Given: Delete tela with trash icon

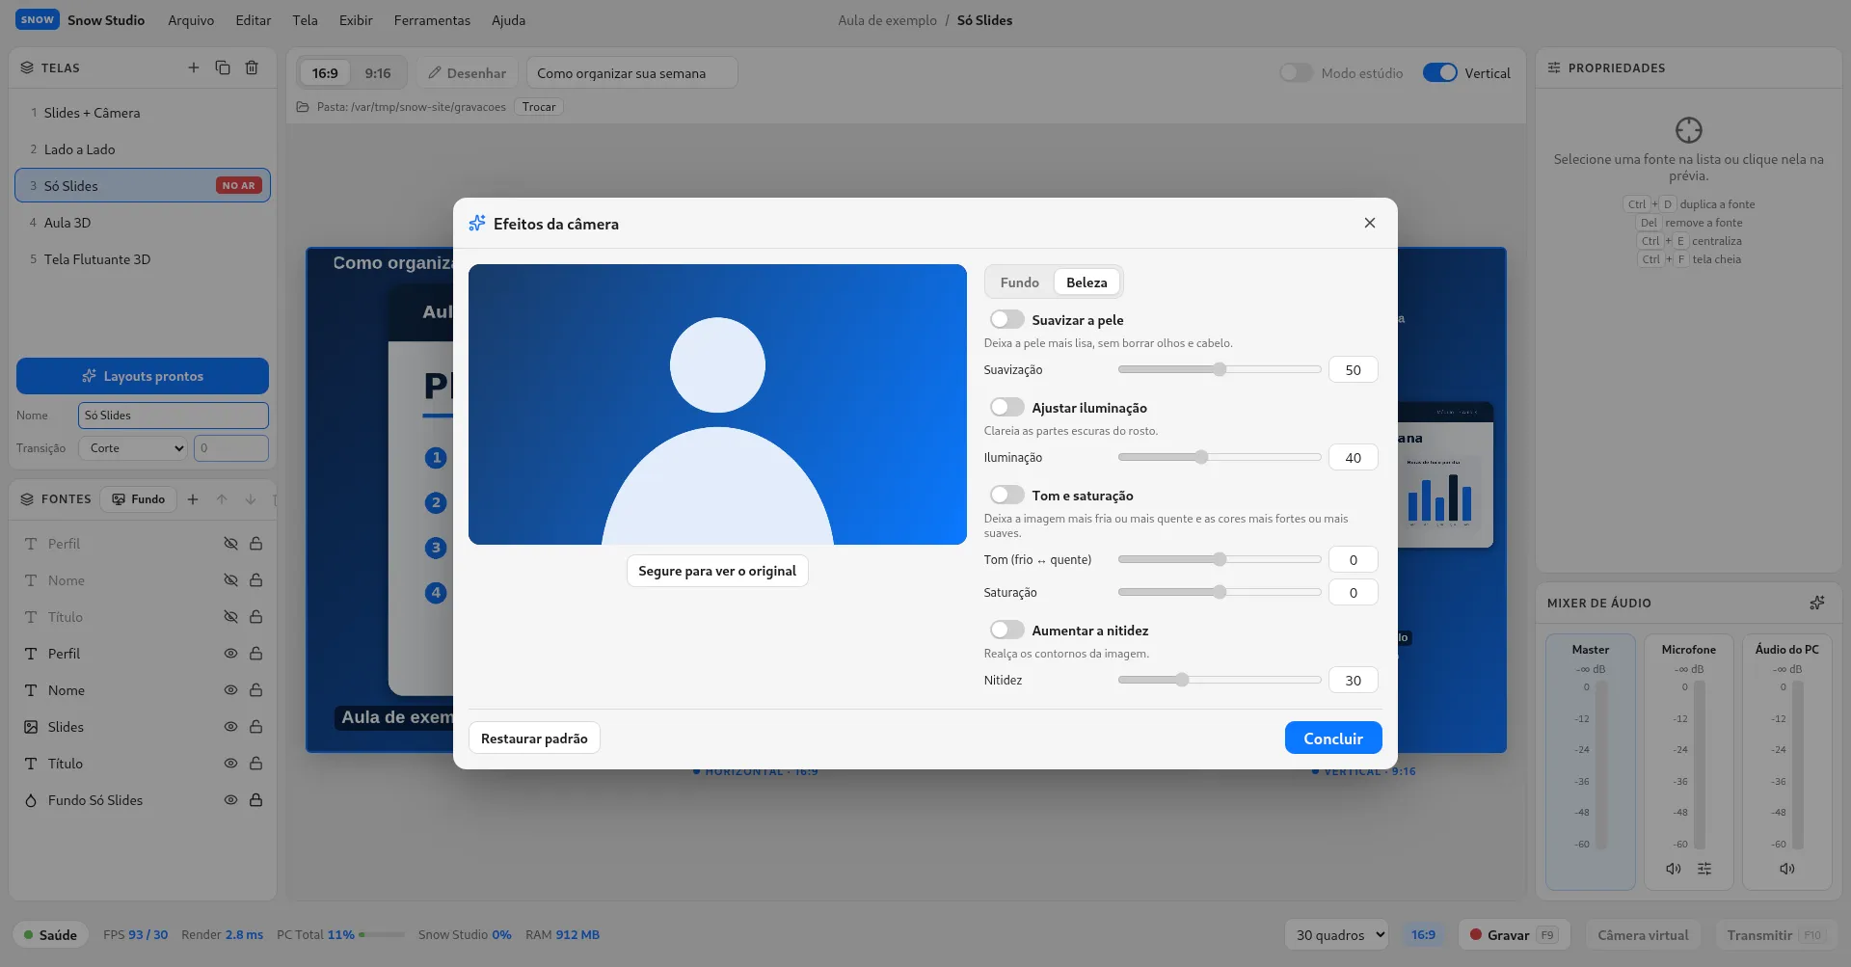Looking at the screenshot, I should point(252,67).
